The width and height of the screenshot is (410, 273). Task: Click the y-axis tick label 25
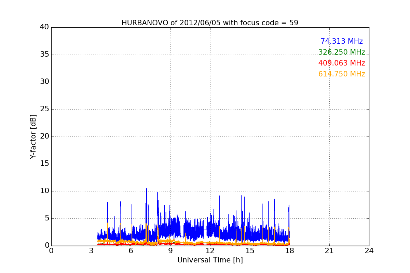pos(44,109)
